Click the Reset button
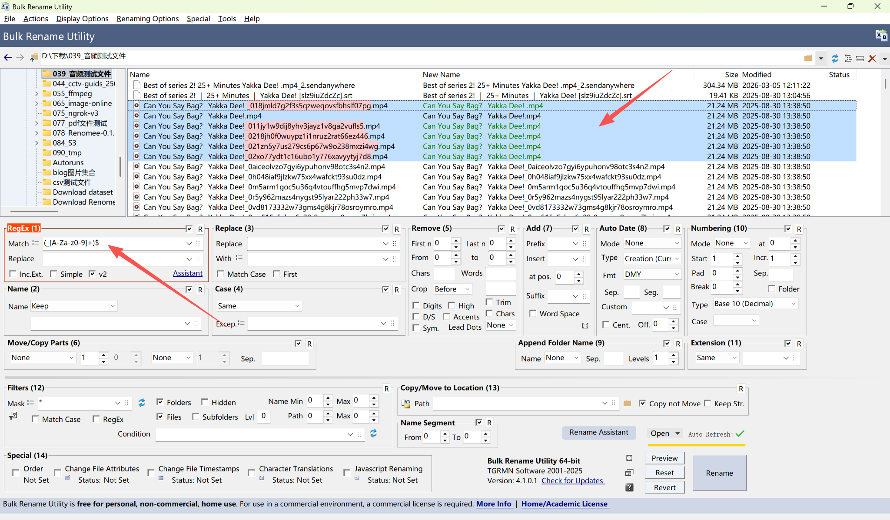Image resolution: width=890 pixels, height=520 pixels. (664, 473)
